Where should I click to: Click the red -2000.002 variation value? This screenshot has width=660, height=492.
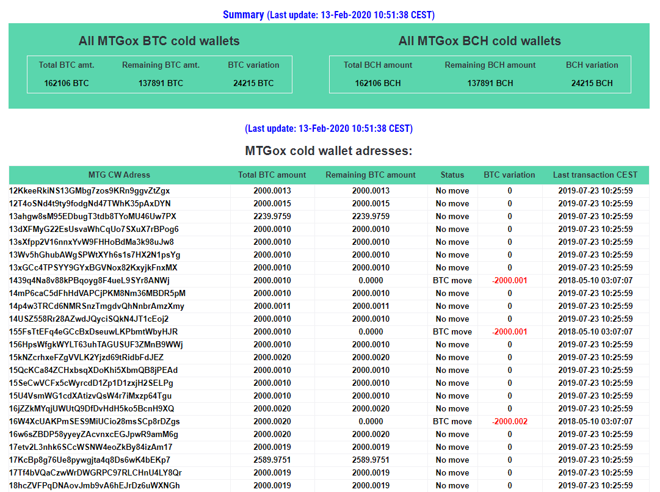click(x=509, y=421)
